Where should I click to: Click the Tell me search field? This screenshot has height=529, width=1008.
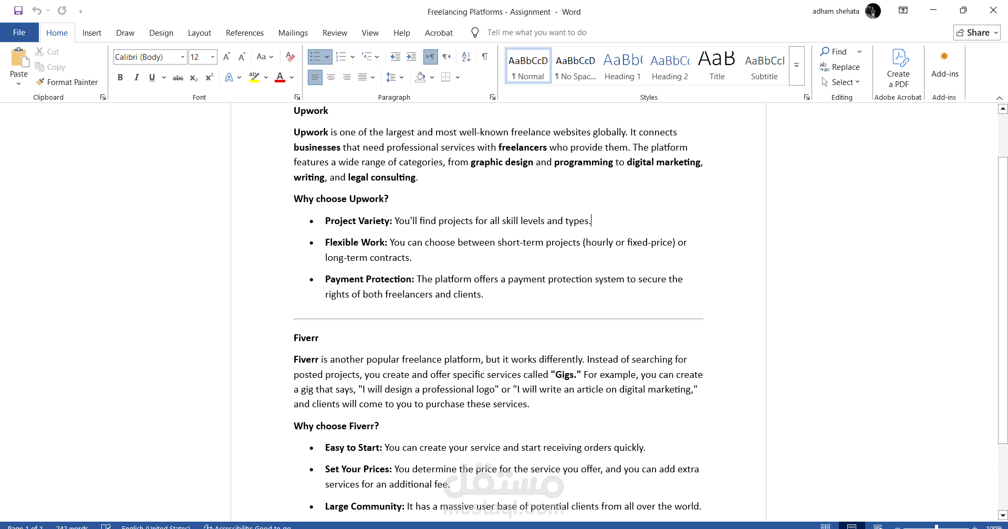click(x=537, y=33)
